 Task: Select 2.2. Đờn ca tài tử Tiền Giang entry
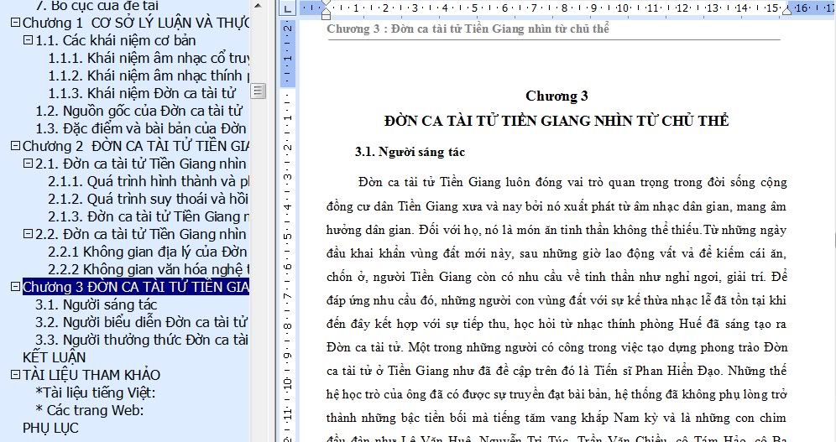click(x=141, y=234)
